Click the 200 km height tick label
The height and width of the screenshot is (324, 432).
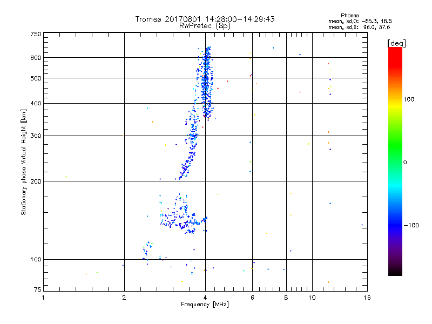(36, 181)
